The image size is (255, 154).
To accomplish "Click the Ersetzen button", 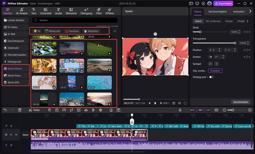I will point(215,71).
